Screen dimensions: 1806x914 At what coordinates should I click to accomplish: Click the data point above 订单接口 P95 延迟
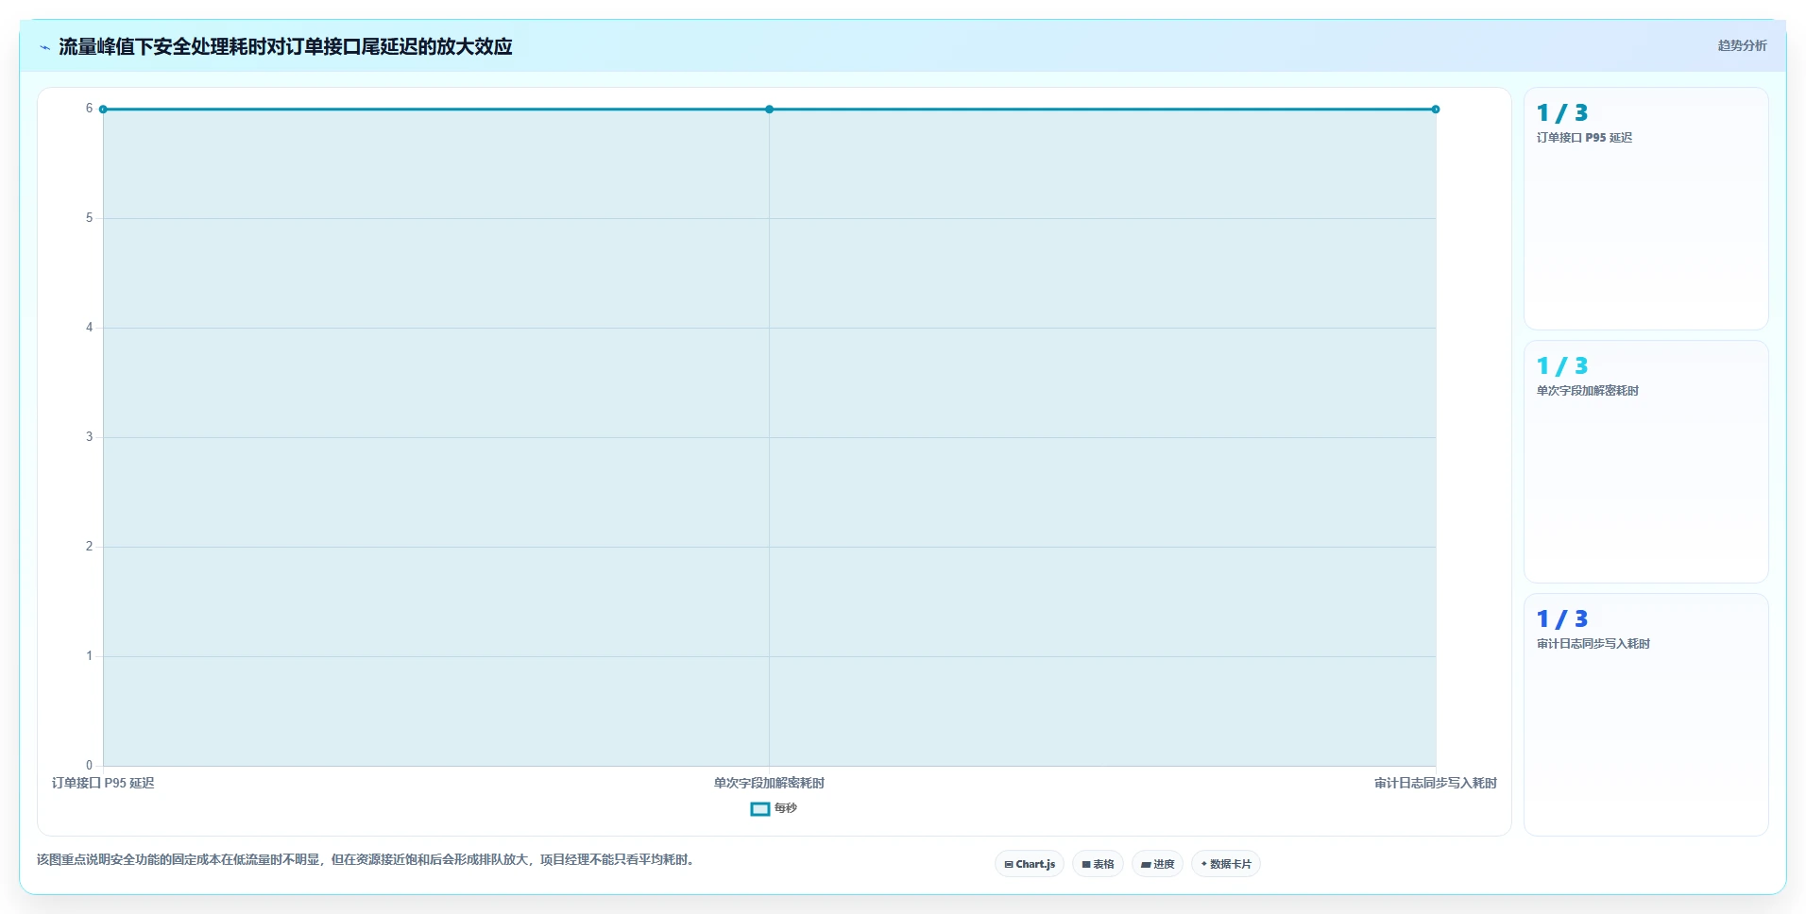[103, 110]
